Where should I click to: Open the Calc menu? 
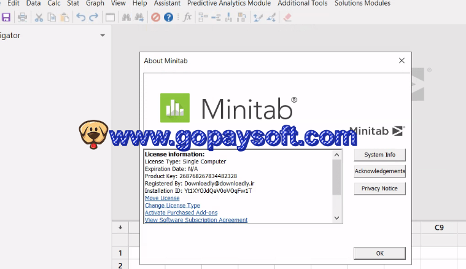(54, 3)
